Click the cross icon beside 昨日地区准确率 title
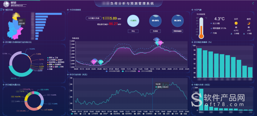 pyautogui.click(x=192, y=42)
